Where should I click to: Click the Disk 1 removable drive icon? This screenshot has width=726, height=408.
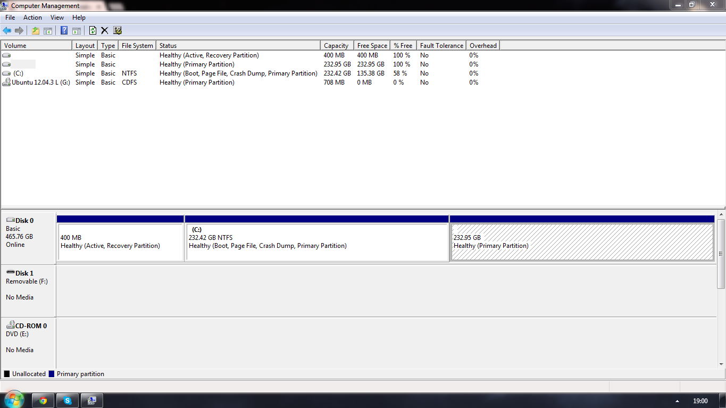coord(10,272)
